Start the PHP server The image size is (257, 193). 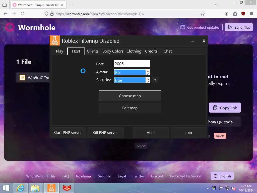coord(68,133)
